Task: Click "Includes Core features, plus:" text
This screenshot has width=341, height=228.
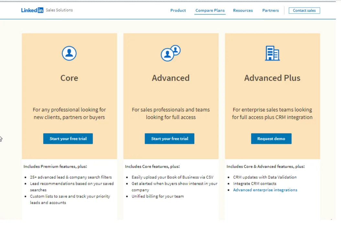Action: [x=152, y=166]
